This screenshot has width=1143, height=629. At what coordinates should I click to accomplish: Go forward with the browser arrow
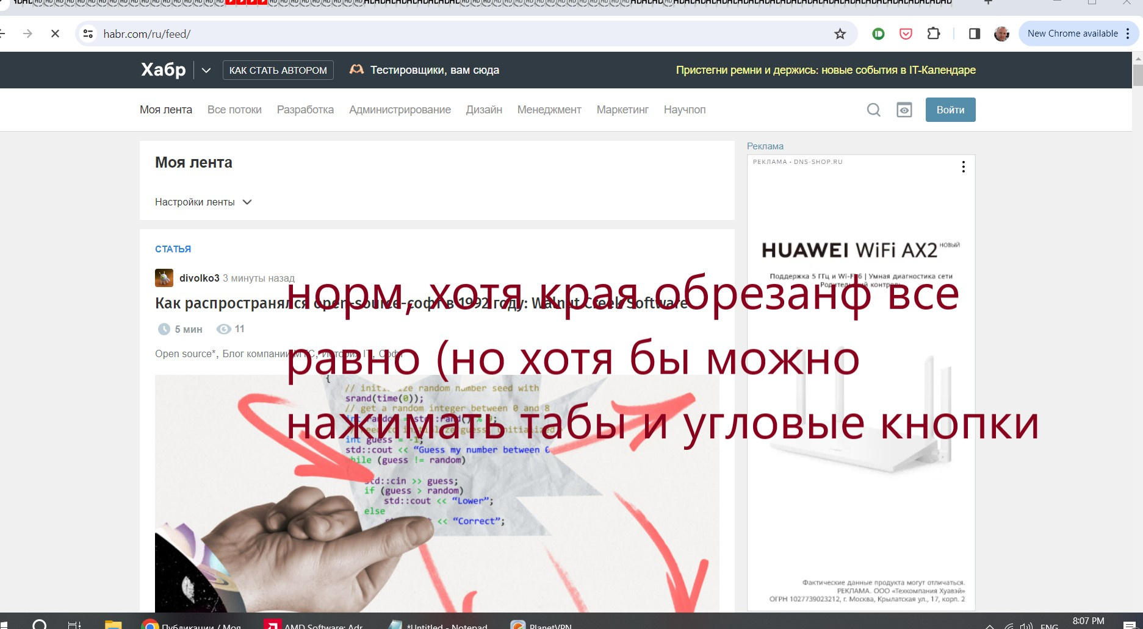(27, 34)
